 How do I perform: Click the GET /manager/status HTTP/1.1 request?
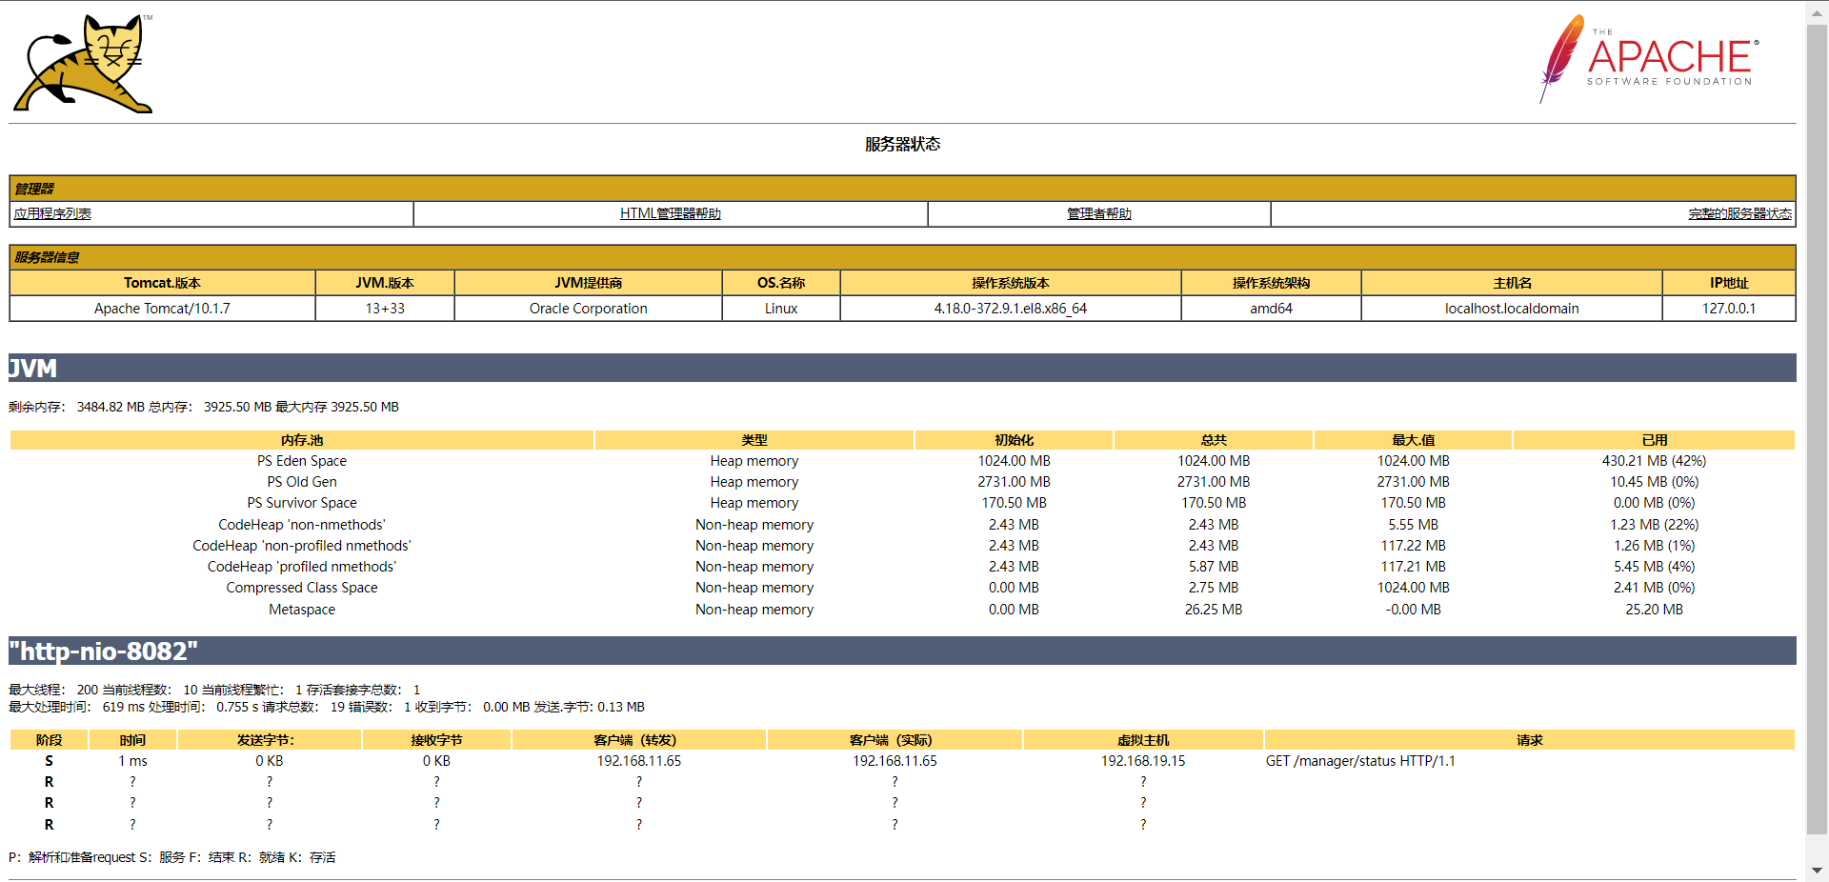tap(1360, 761)
